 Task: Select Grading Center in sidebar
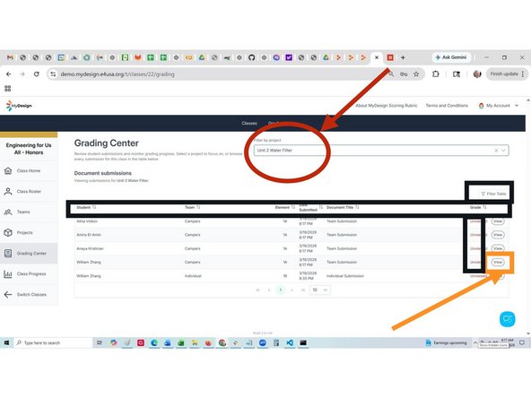pos(29,254)
